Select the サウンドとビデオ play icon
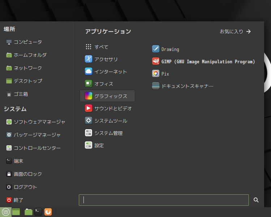The width and height of the screenshot is (271, 217). (x=89, y=108)
